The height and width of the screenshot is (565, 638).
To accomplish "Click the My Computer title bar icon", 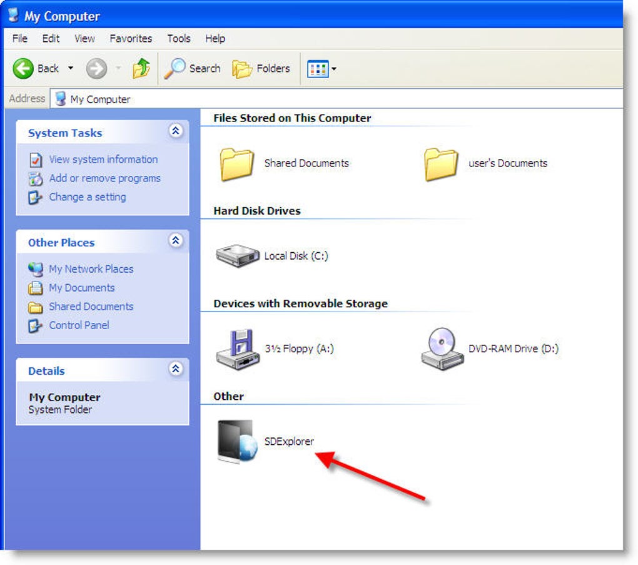I will pyautogui.click(x=14, y=15).
